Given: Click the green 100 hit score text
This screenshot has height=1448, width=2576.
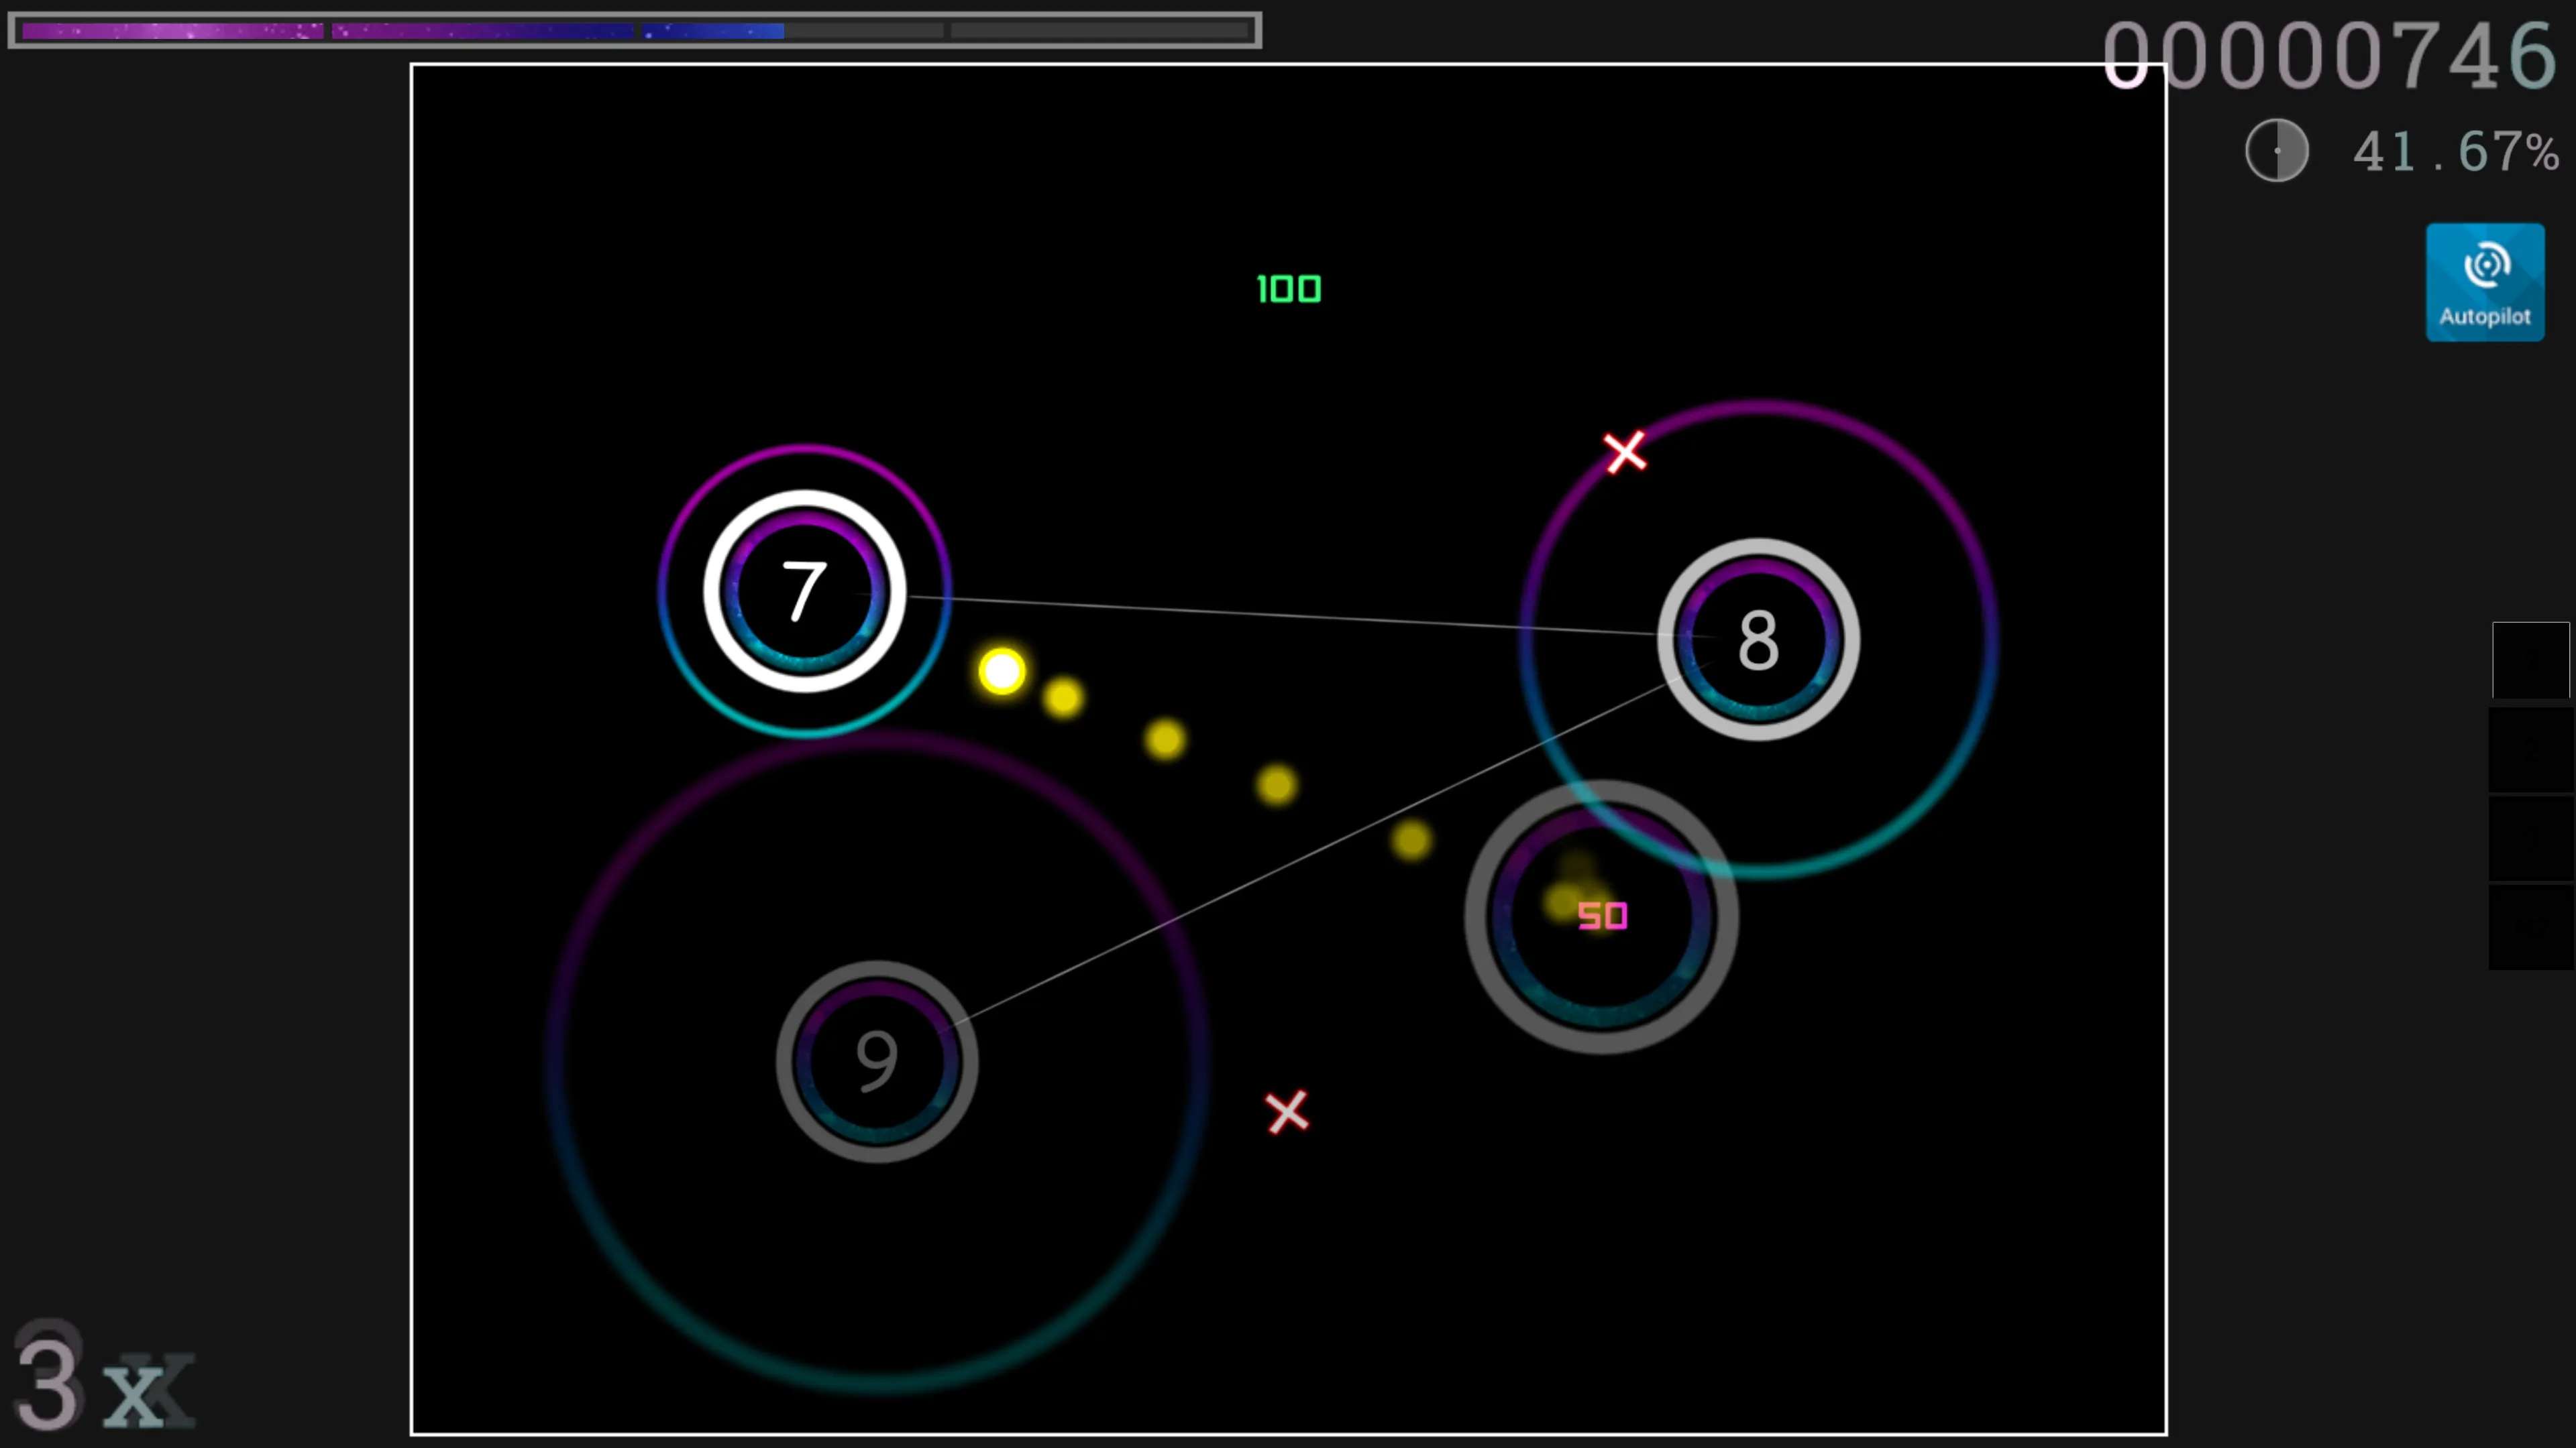Looking at the screenshot, I should [x=1288, y=290].
